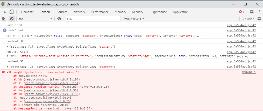The image size is (263, 111).
Task: Expand the SETUP BUILDER object
Action: [x=32, y=36]
